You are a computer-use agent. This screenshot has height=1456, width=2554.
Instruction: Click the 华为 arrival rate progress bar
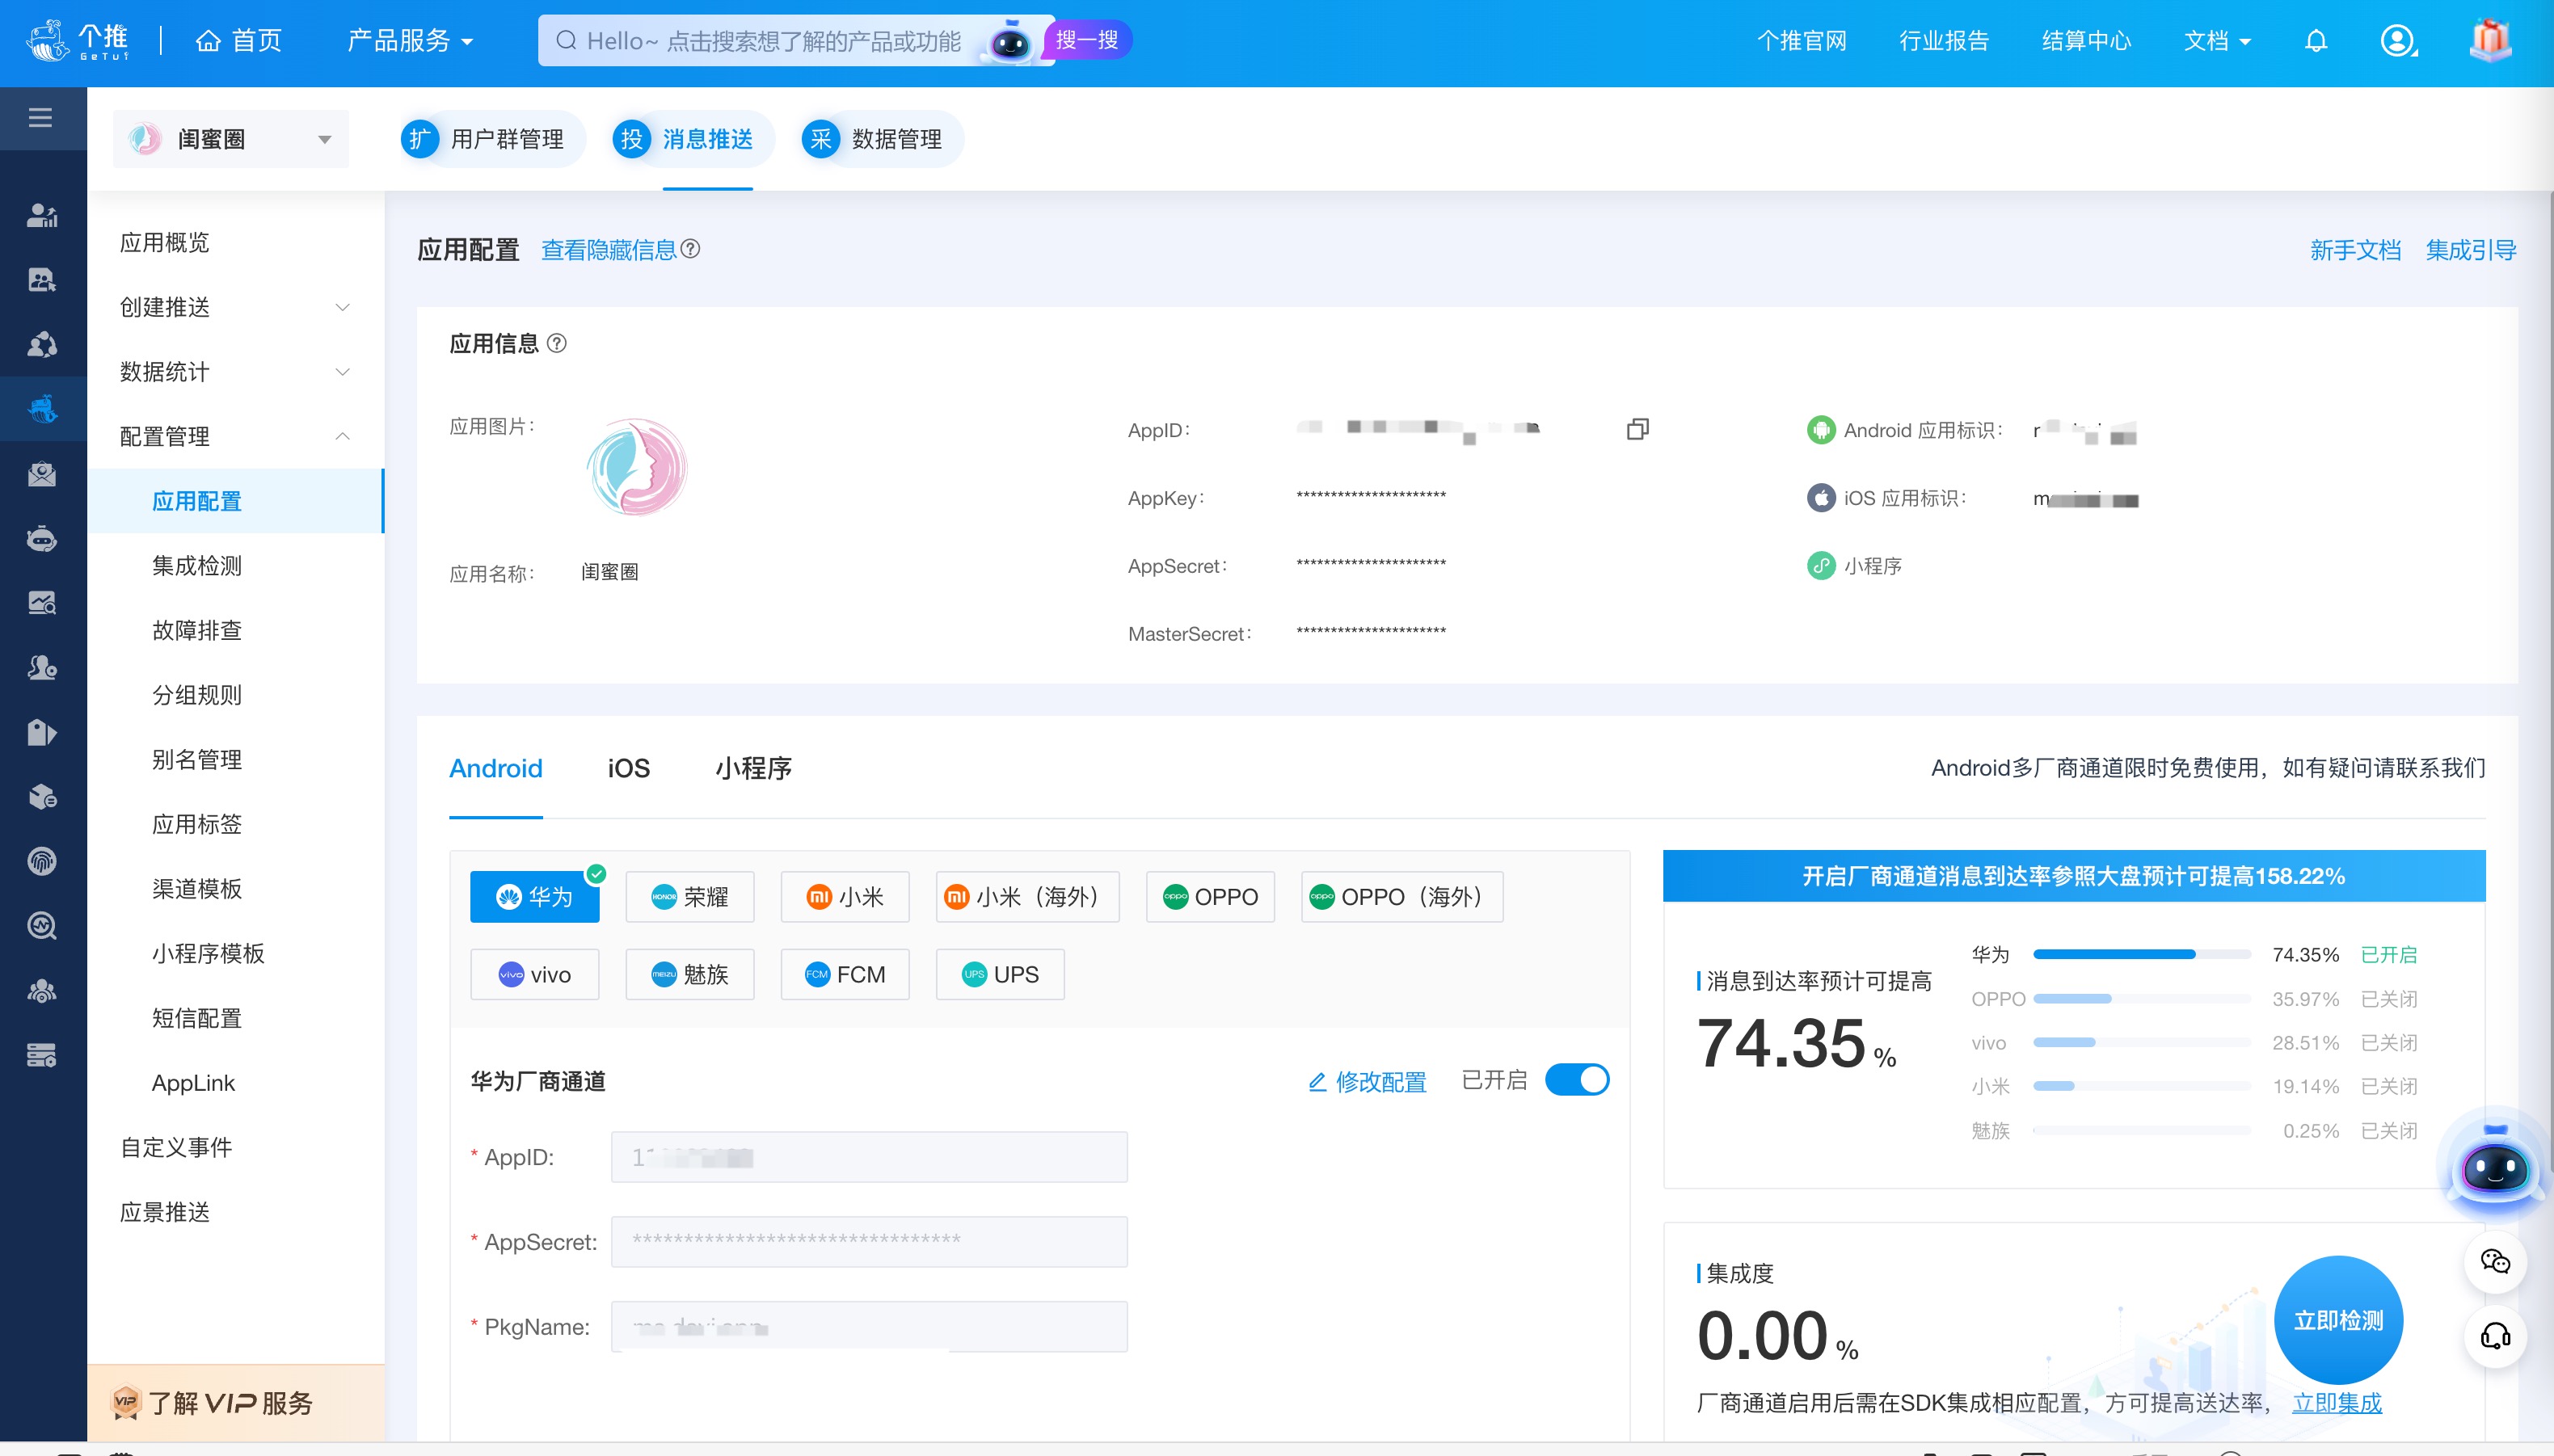[x=2142, y=954]
